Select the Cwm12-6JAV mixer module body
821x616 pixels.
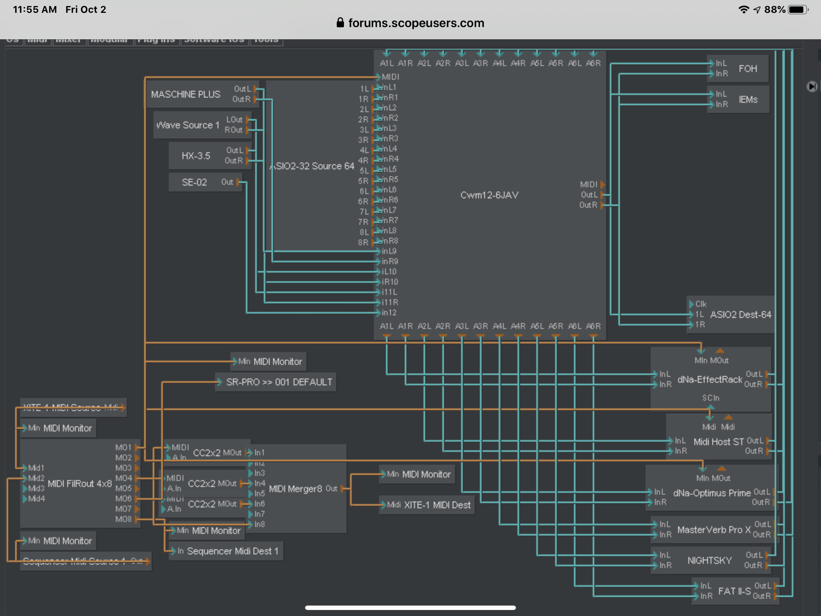click(x=489, y=195)
